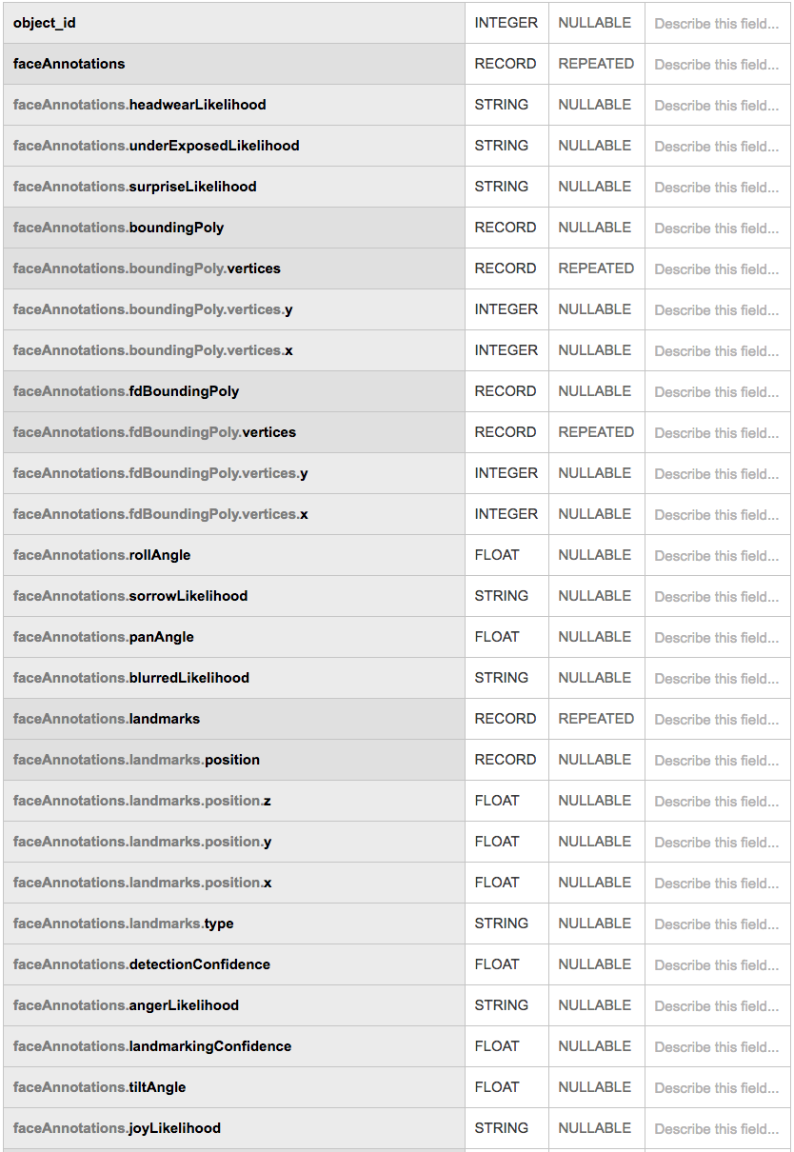Screen dimensions: 794x1152
Task: Select the description field for panAngle
Action: (x=716, y=638)
